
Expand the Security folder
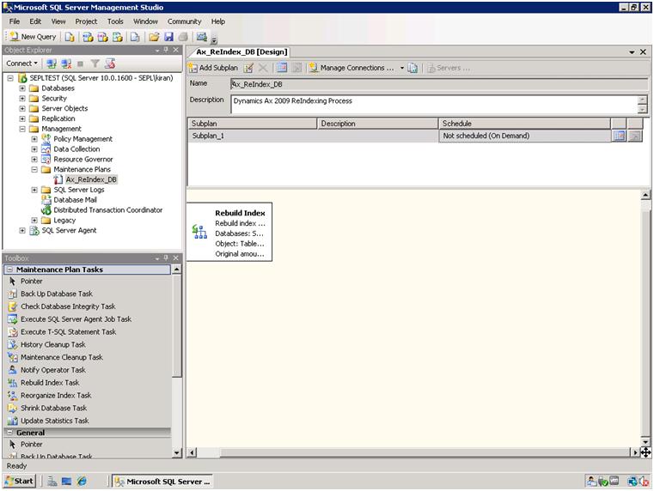22,98
